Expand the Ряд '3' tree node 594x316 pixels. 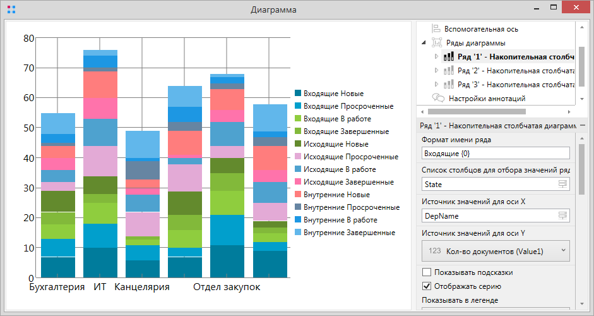point(436,85)
